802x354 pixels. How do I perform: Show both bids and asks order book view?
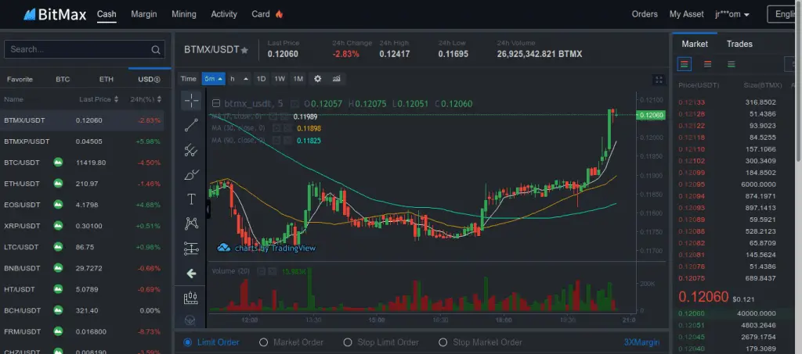tap(685, 64)
